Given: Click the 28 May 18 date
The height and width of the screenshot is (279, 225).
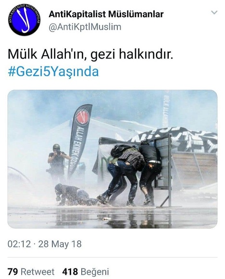Looking at the screenshot, I should point(60,244).
